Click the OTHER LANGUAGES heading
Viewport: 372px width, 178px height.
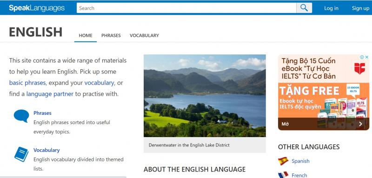click(309, 147)
